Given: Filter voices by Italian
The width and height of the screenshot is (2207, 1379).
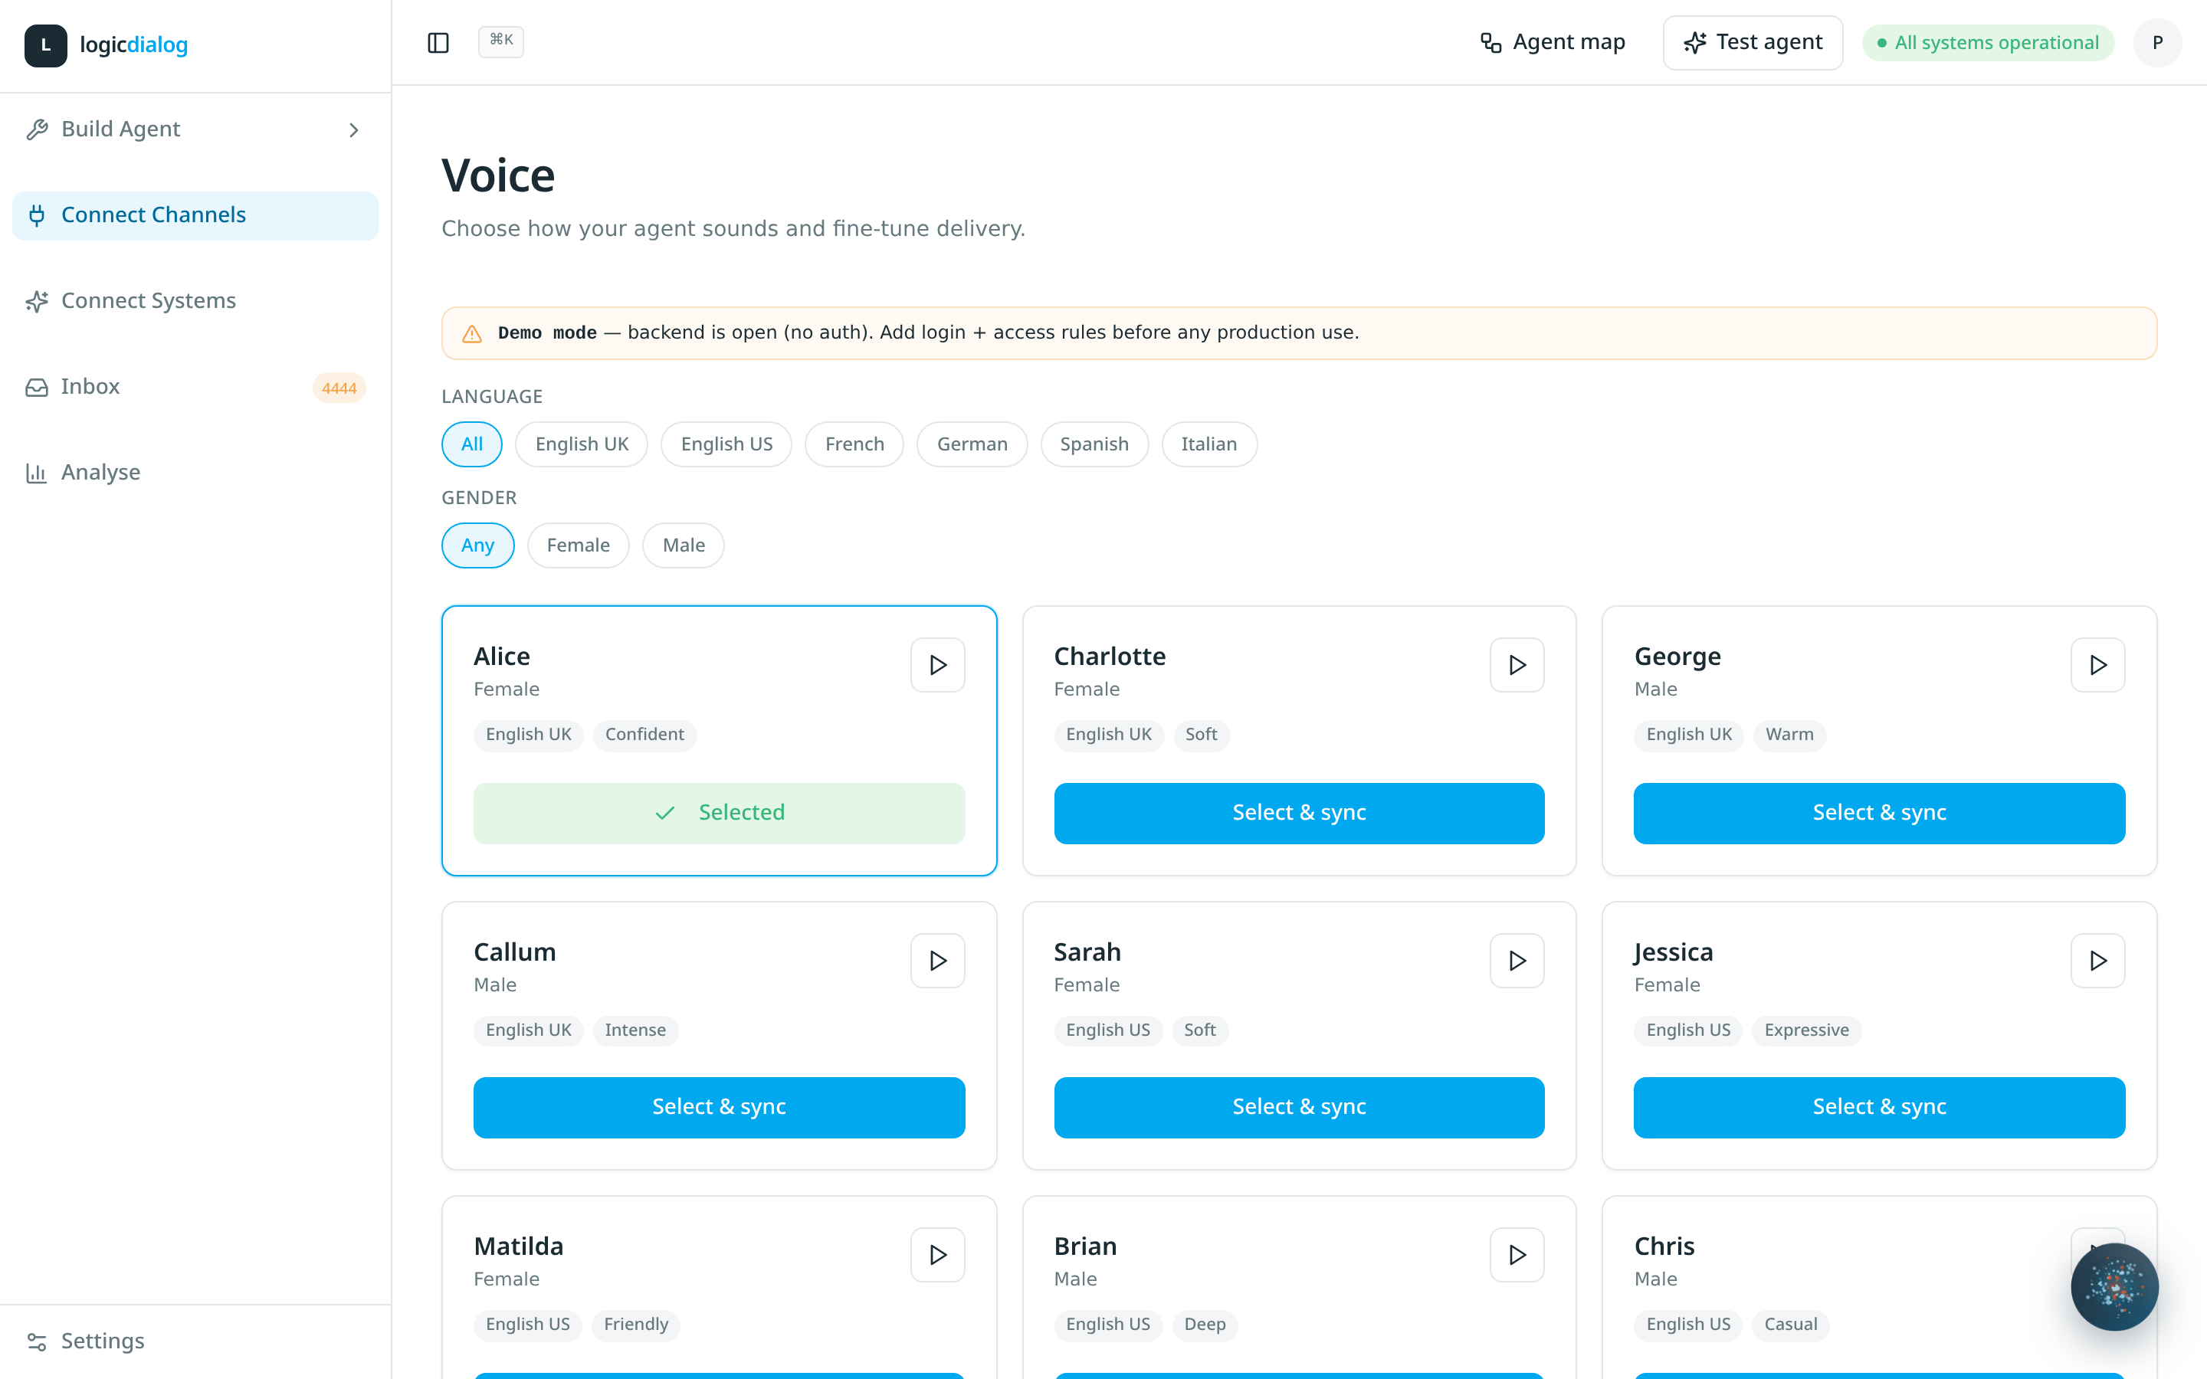Looking at the screenshot, I should pos(1209,444).
